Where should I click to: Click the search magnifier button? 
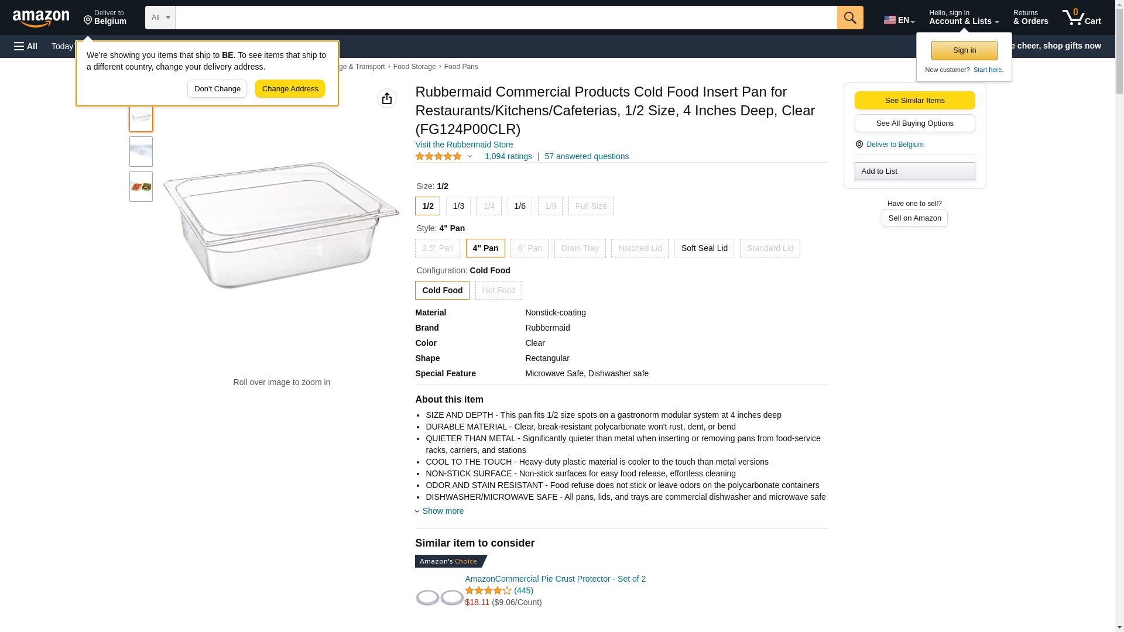850,18
